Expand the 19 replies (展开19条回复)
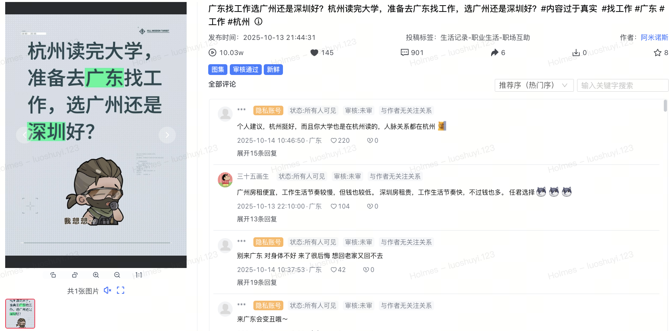Viewport: 669px width, 331px height. (x=257, y=282)
